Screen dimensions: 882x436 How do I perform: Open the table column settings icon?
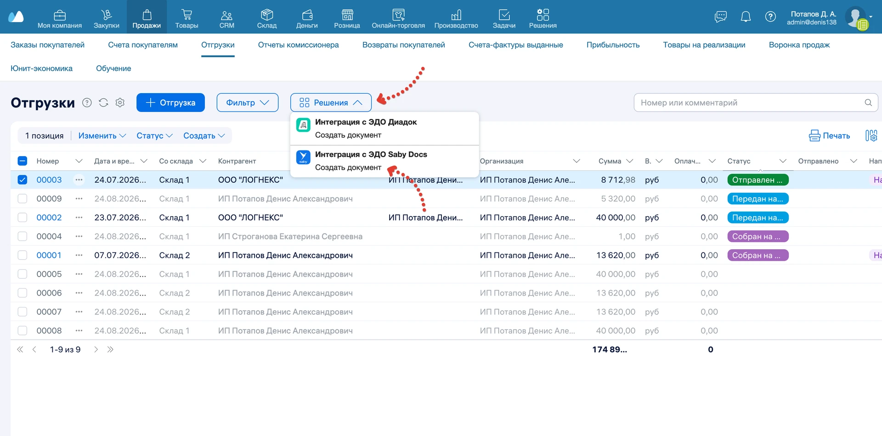pyautogui.click(x=871, y=136)
